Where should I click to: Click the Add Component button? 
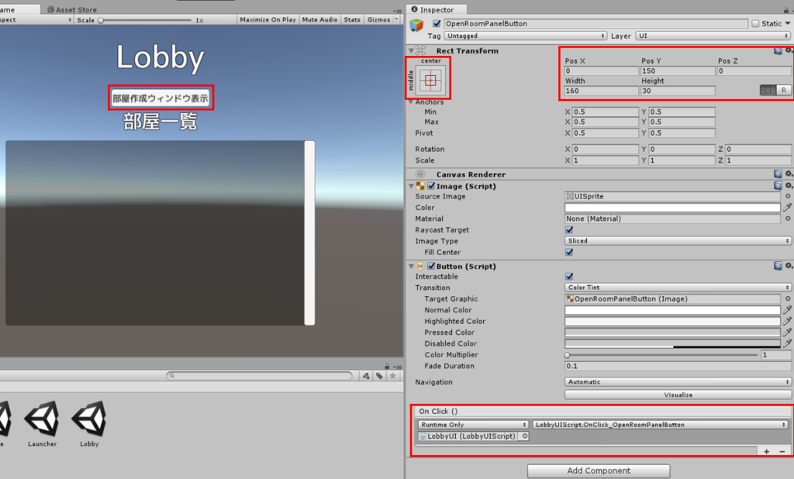(x=598, y=470)
